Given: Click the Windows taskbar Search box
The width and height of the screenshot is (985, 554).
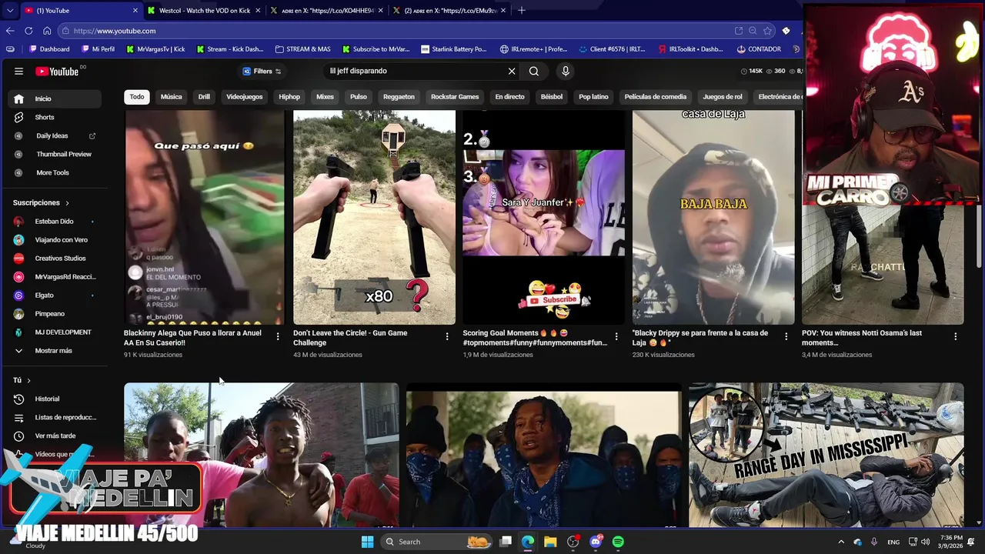Looking at the screenshot, I should point(437,542).
